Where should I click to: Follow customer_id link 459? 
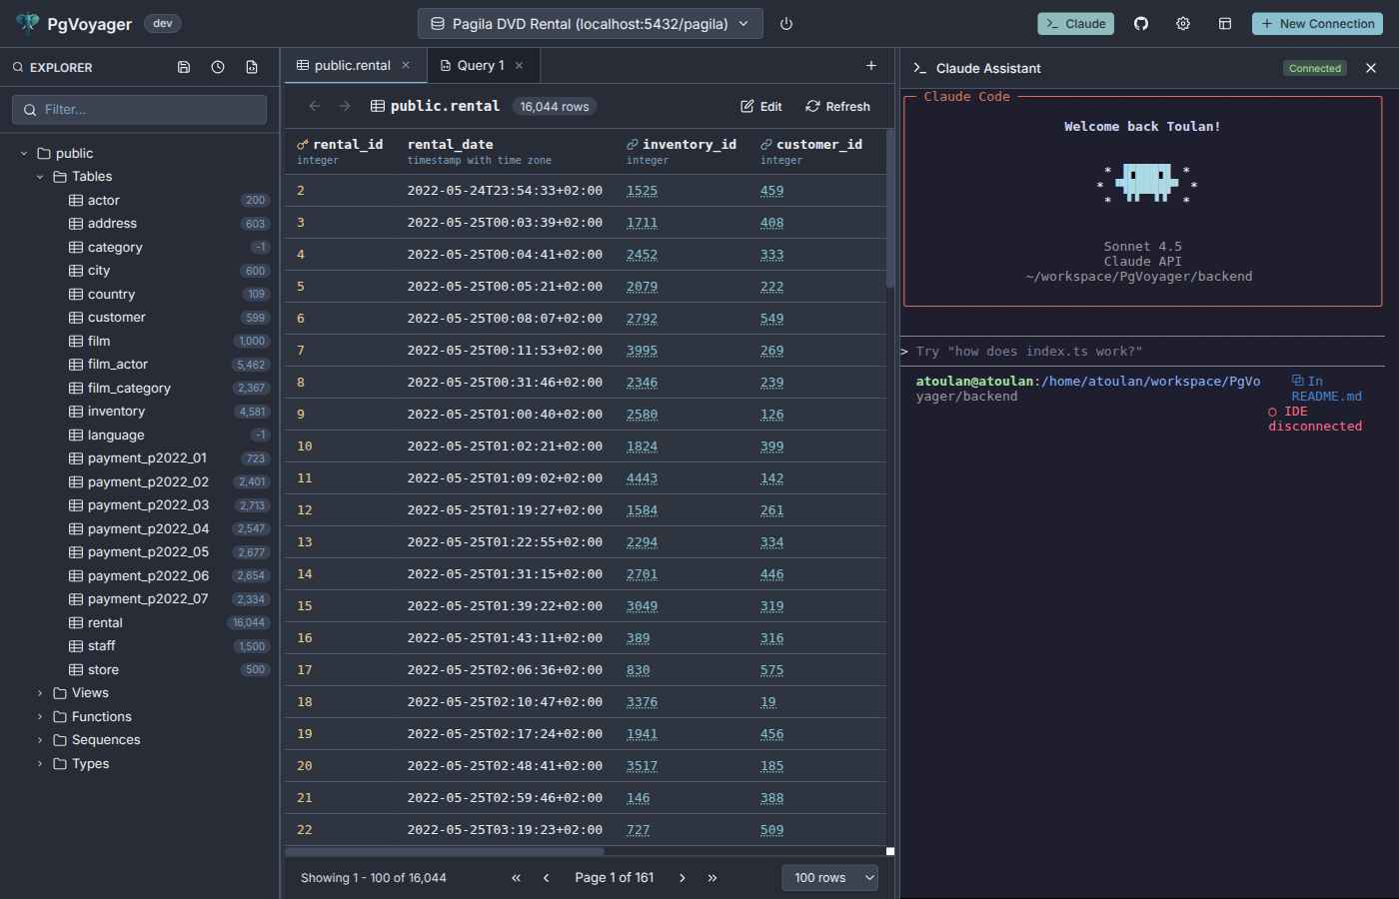click(771, 191)
